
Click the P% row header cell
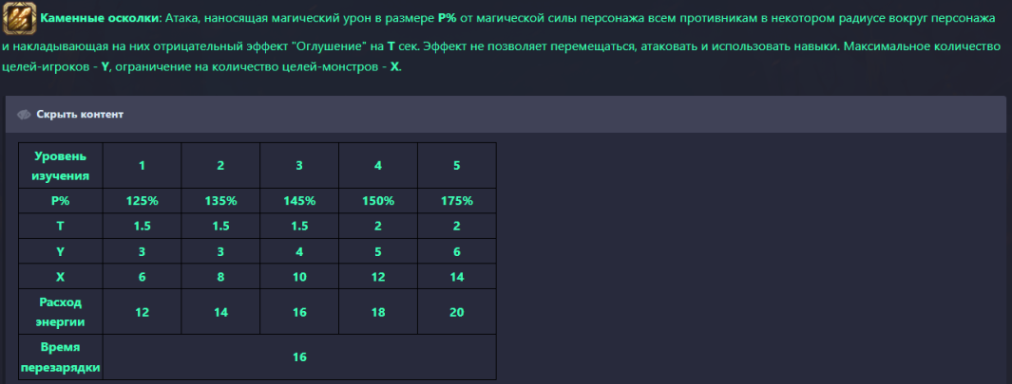pyautogui.click(x=61, y=201)
